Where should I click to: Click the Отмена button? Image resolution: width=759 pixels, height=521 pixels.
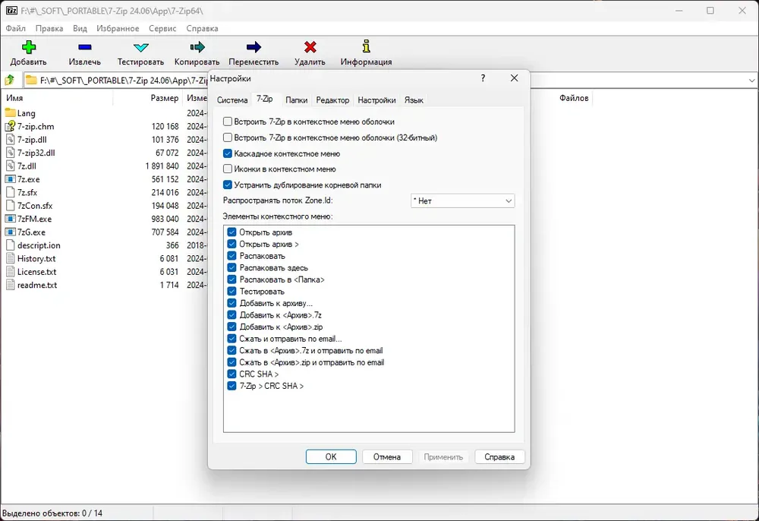pos(387,456)
